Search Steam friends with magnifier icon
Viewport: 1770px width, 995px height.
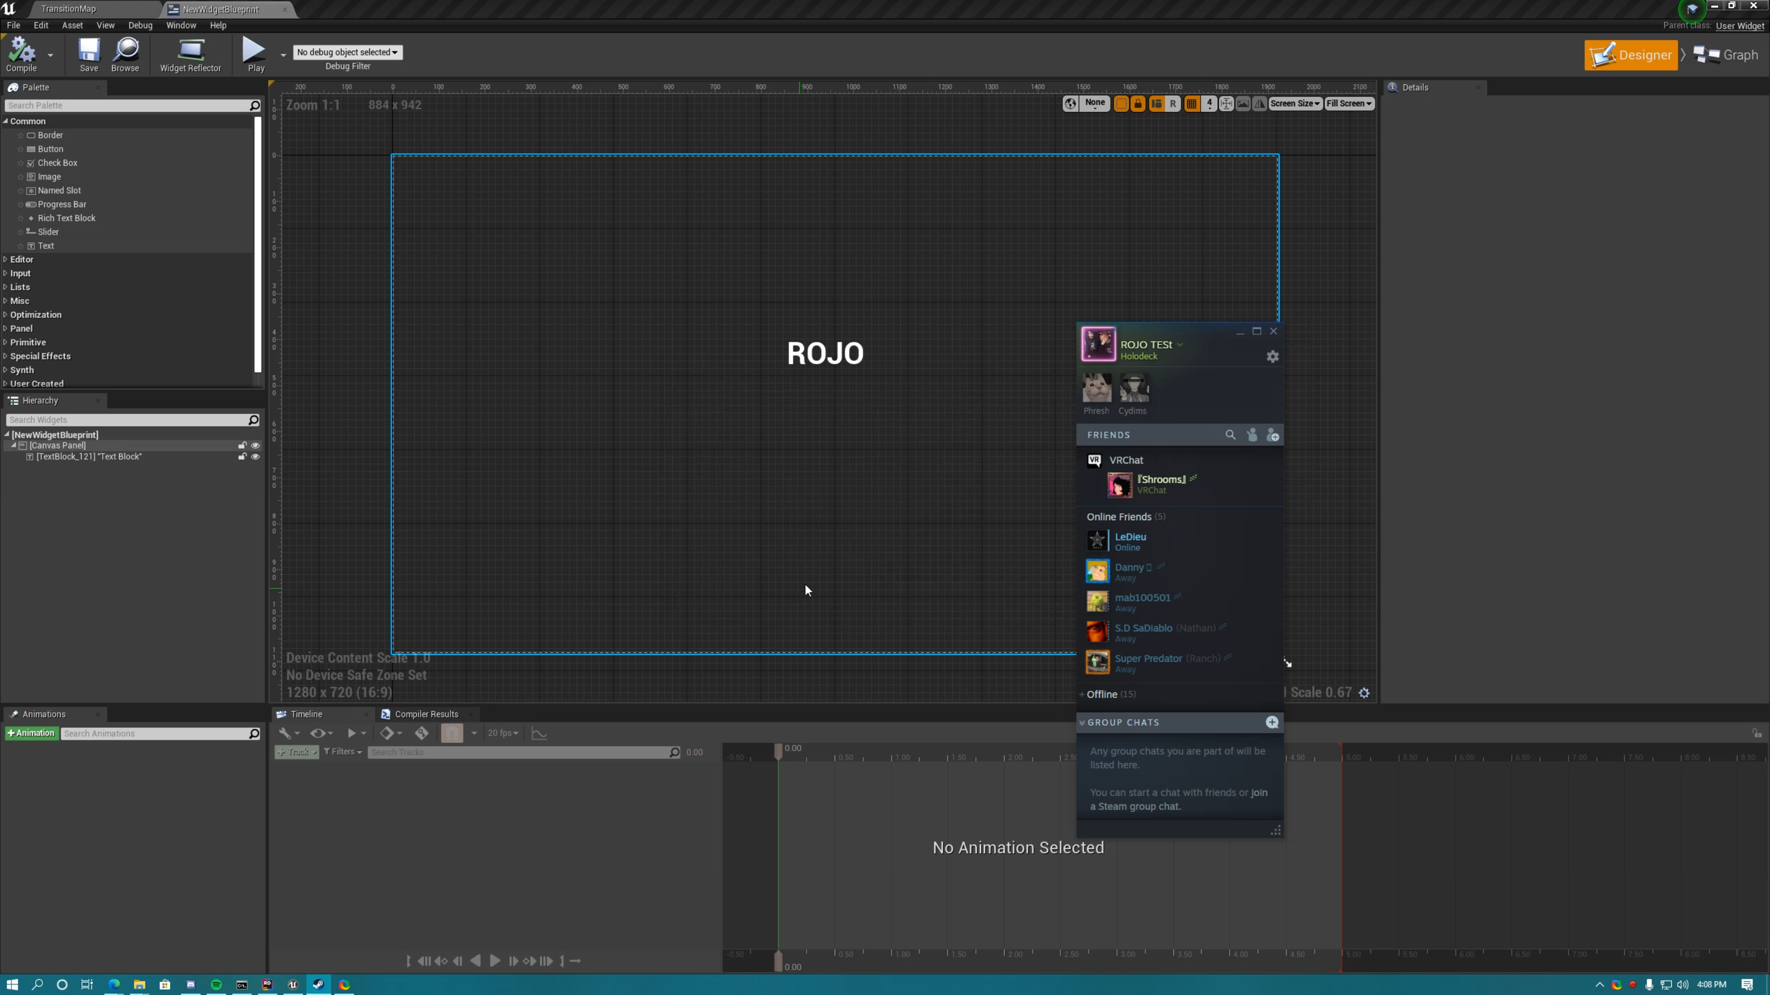(1230, 435)
